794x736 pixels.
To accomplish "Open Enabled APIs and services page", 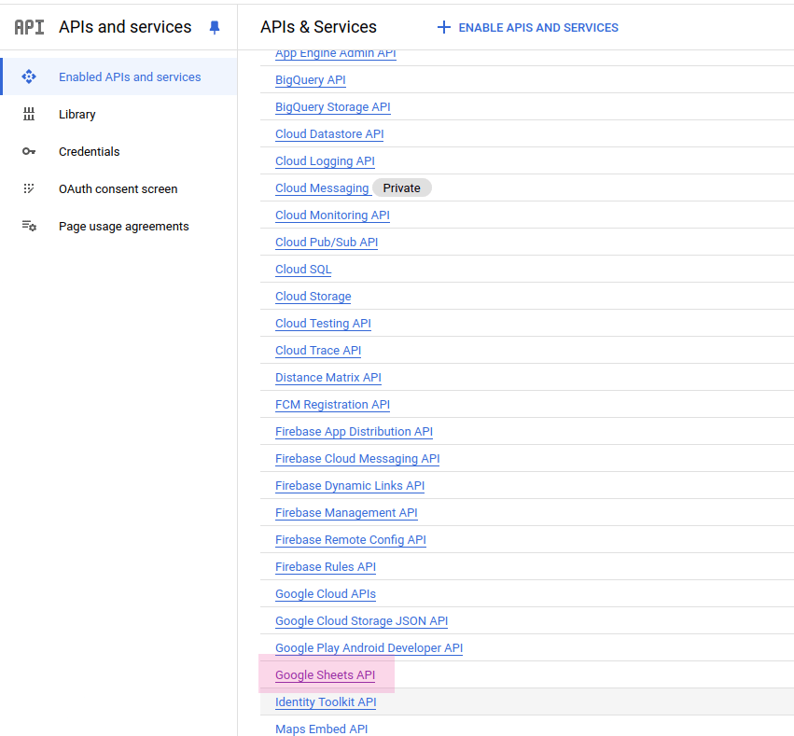I will pyautogui.click(x=129, y=76).
